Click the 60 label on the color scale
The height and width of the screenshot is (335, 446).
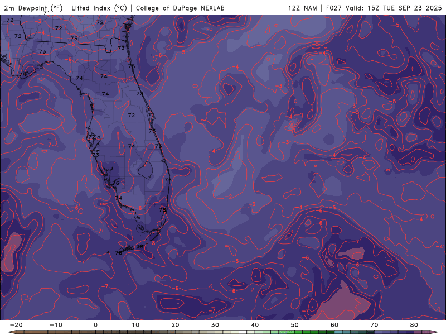(334, 325)
